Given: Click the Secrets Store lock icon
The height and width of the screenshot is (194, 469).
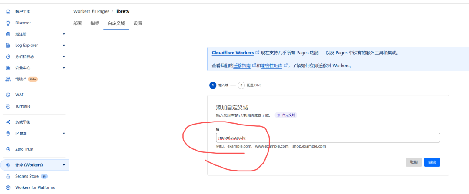Looking at the screenshot, I should click(8, 176).
